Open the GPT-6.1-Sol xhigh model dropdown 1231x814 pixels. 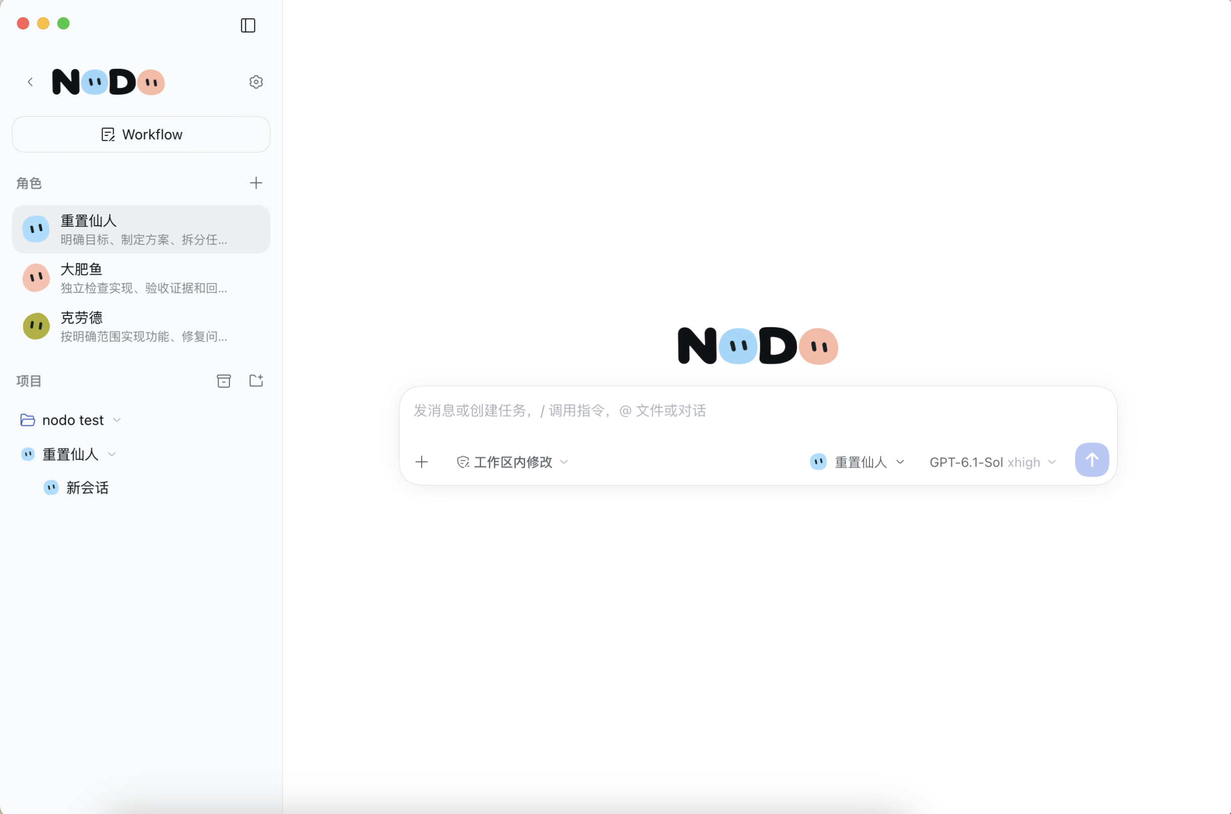[x=992, y=462]
